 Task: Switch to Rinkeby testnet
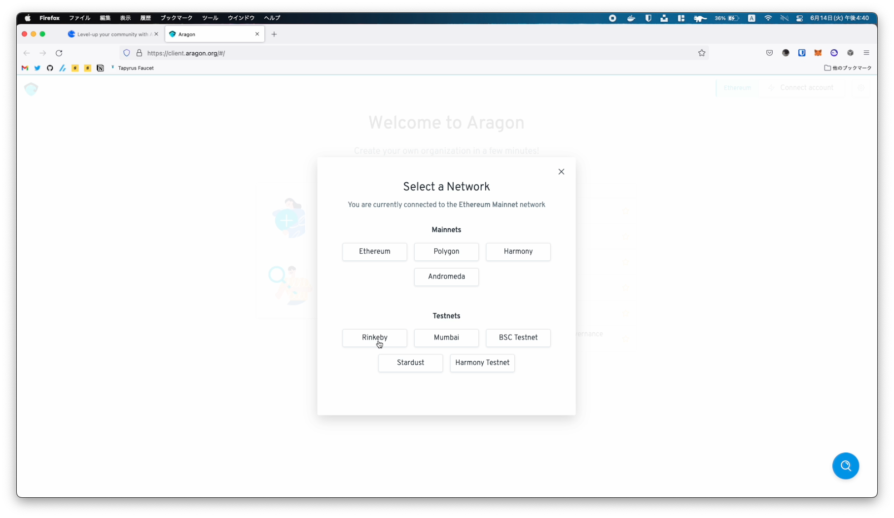(x=374, y=338)
